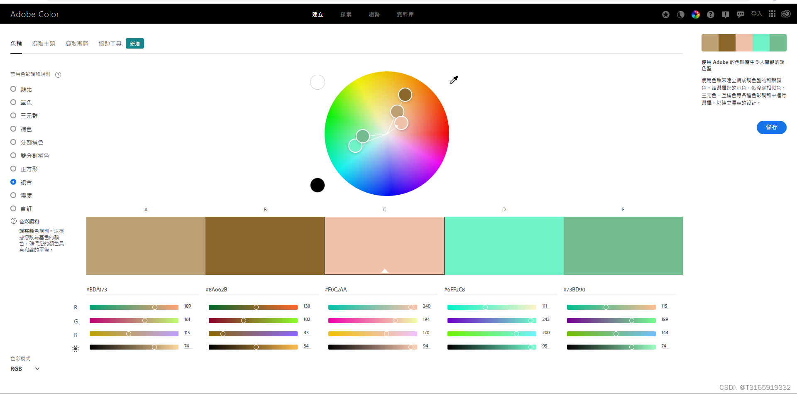797x394 pixels.
Task: Click R slider for color #BDA173
Action: 134,307
